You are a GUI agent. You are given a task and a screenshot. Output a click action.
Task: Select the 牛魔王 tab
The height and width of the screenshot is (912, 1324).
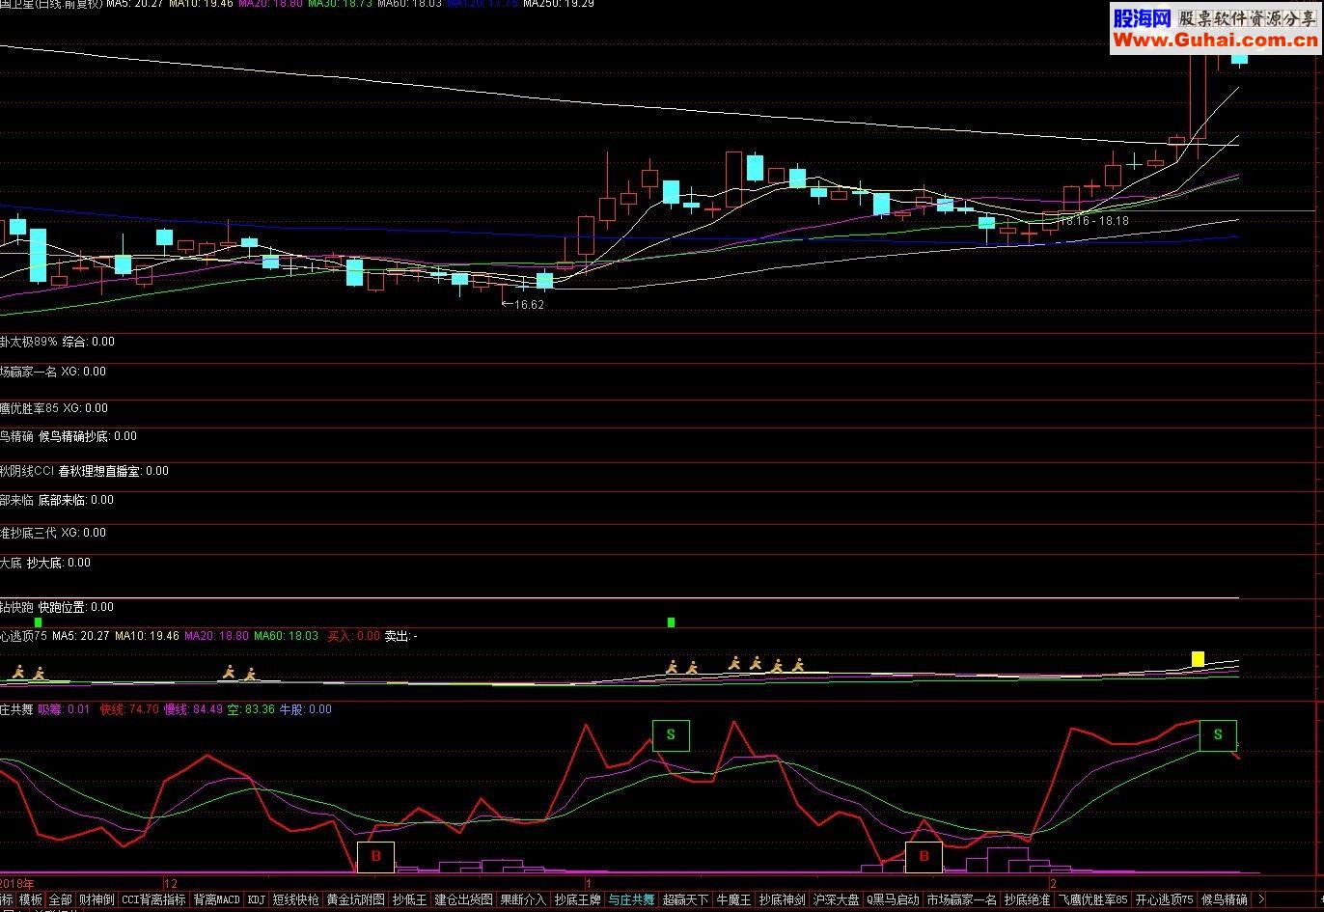point(733,899)
